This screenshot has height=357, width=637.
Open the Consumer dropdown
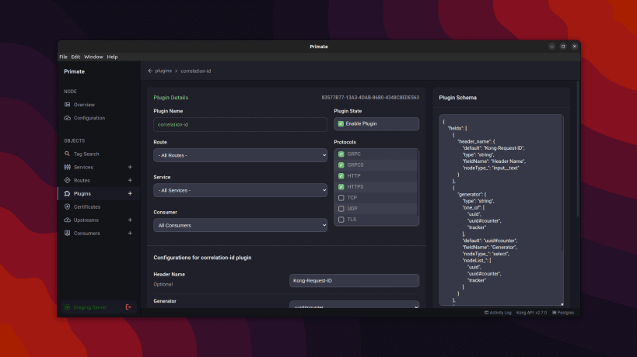[240, 225]
